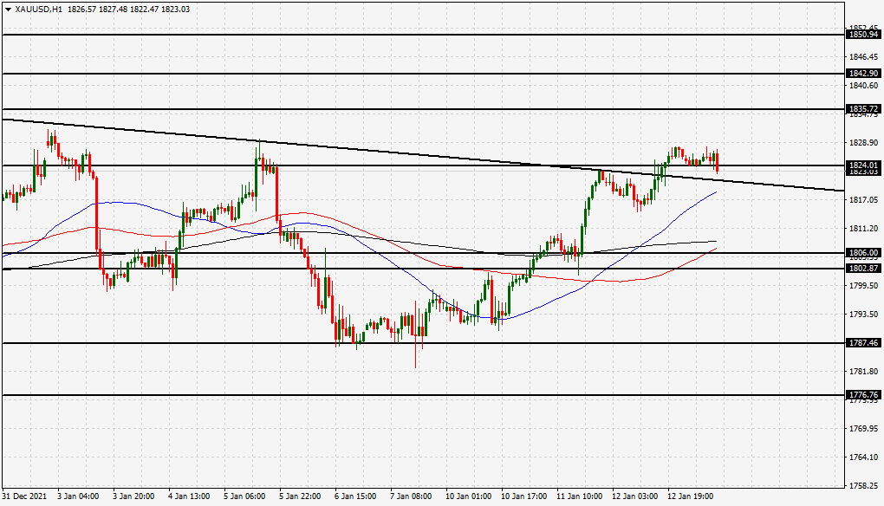This screenshot has height=506, width=884.
Task: Click the 10 Jan 17:00 time axis label
Action: [523, 496]
